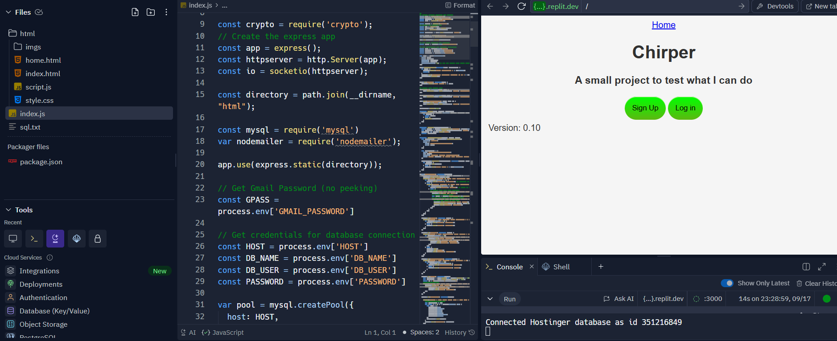Click the split pane icon in console panel

click(x=806, y=267)
